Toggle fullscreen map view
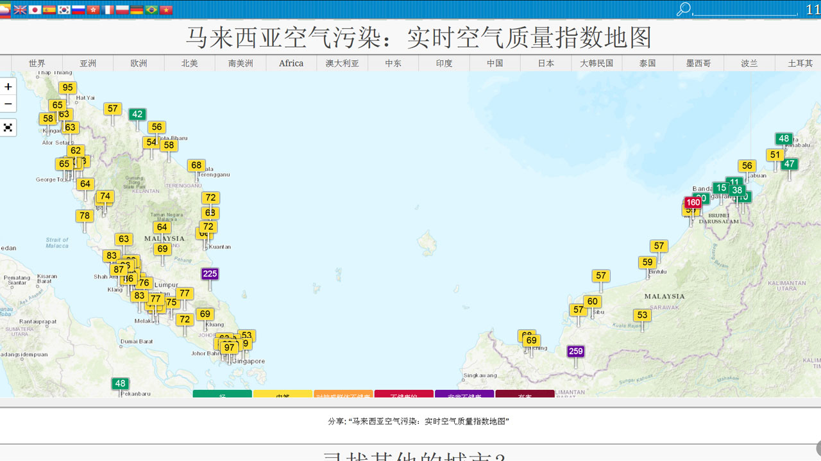Image resolution: width=821 pixels, height=461 pixels. click(8, 127)
